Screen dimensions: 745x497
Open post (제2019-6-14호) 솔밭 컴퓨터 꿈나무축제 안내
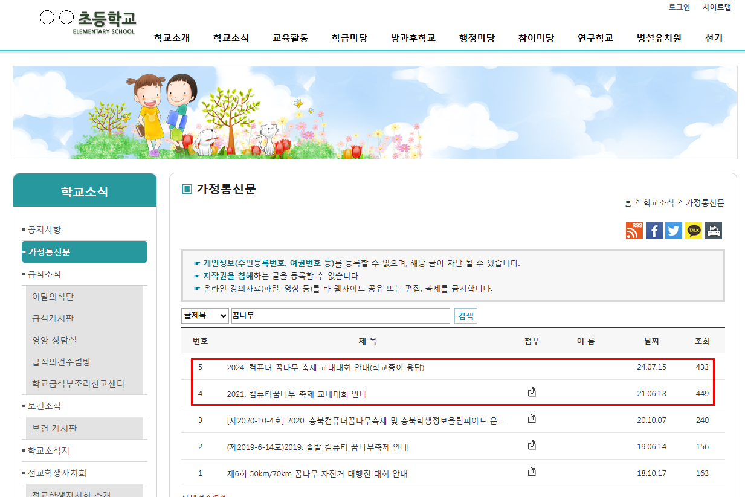318,447
